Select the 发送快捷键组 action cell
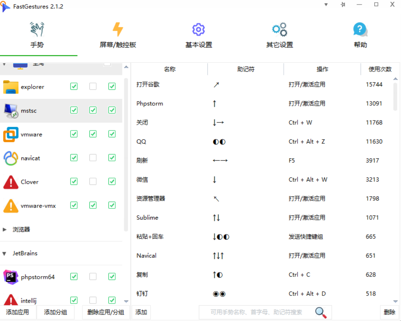Image resolution: width=401 pixels, height=321 pixels. point(306,237)
